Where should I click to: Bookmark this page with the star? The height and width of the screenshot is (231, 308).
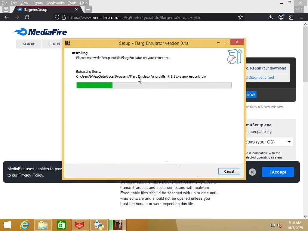click(x=240, y=17)
